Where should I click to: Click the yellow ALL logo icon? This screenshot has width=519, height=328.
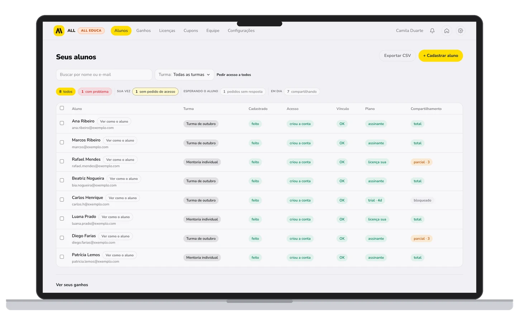(59, 31)
